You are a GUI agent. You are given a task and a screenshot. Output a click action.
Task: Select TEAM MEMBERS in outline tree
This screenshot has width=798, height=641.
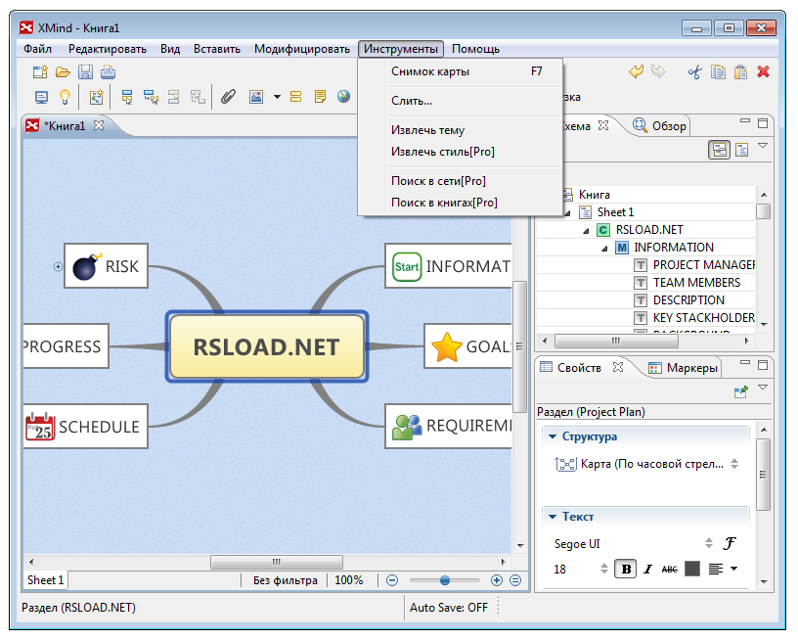point(696,283)
